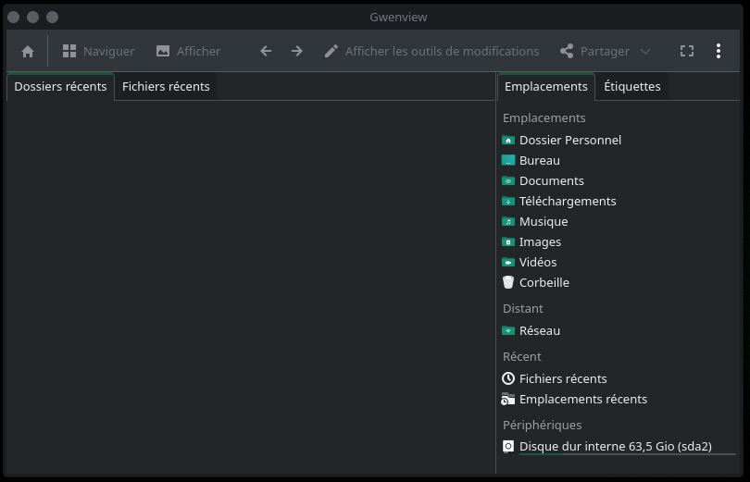Image resolution: width=750 pixels, height=482 pixels.
Task: Enter fullscreen mode using the toolbar icon
Action: coord(687,52)
